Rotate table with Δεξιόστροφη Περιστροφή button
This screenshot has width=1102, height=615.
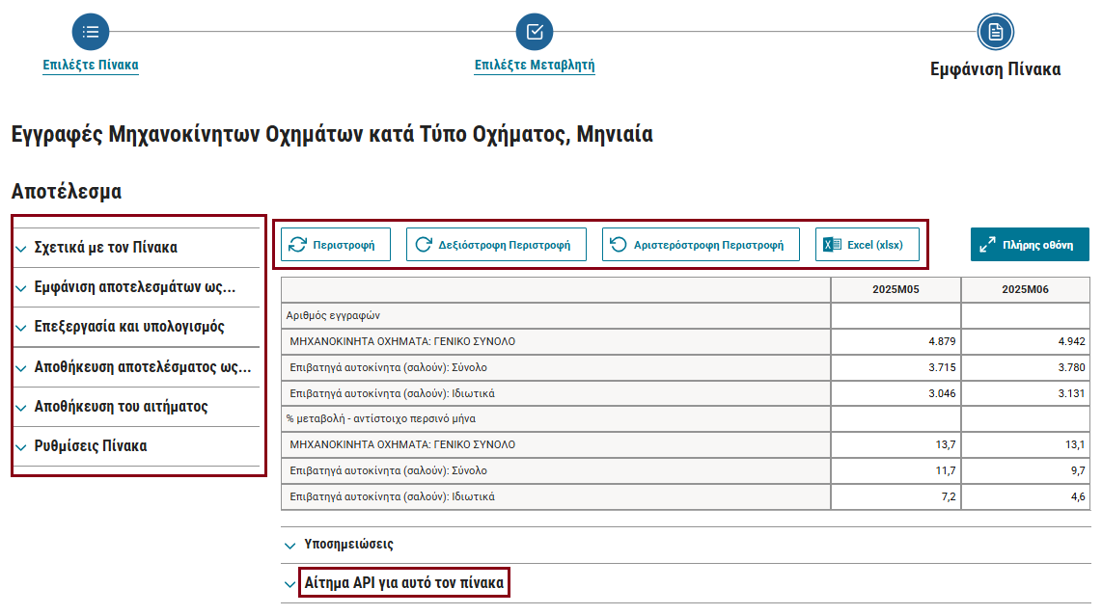point(496,244)
